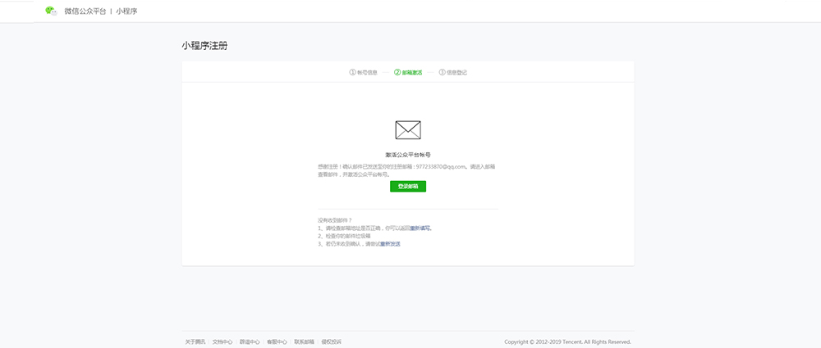Select the 信息登记 step tab
The width and height of the screenshot is (821, 348).
click(x=457, y=72)
